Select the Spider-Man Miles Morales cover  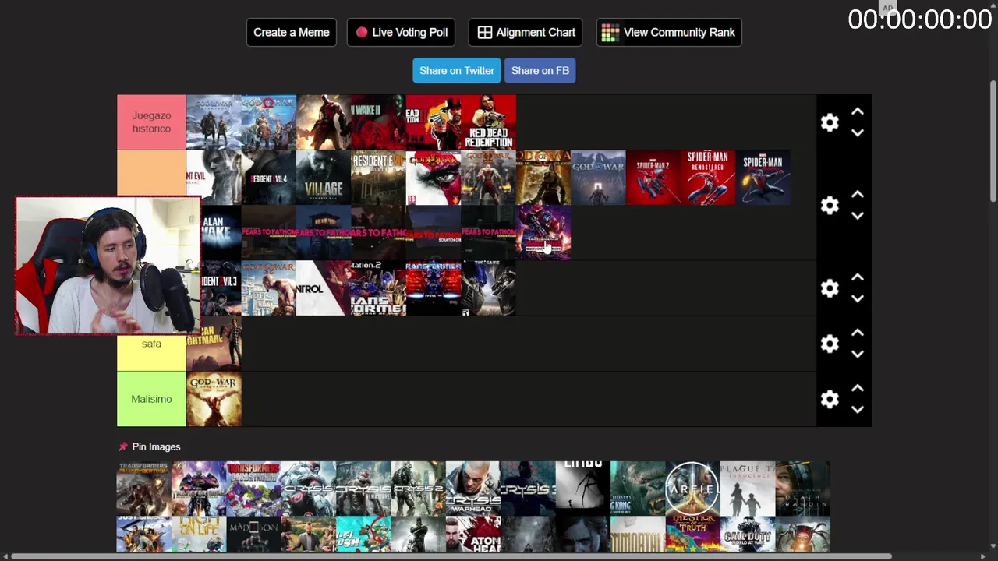tap(763, 178)
